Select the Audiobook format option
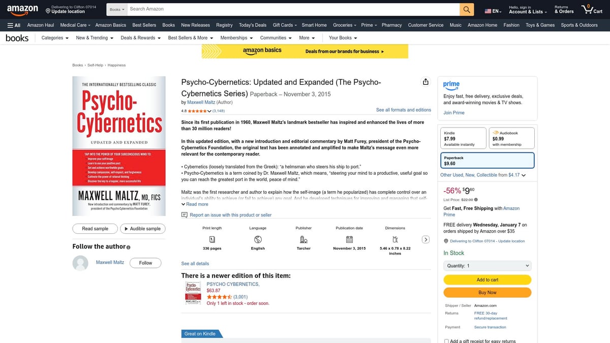 pos(511,137)
